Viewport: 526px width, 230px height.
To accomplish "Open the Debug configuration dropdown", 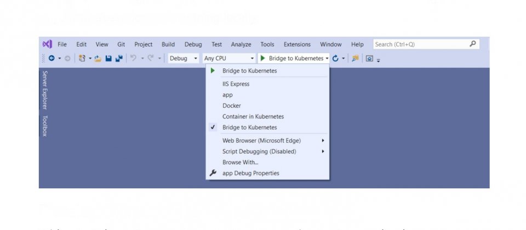I will point(183,58).
